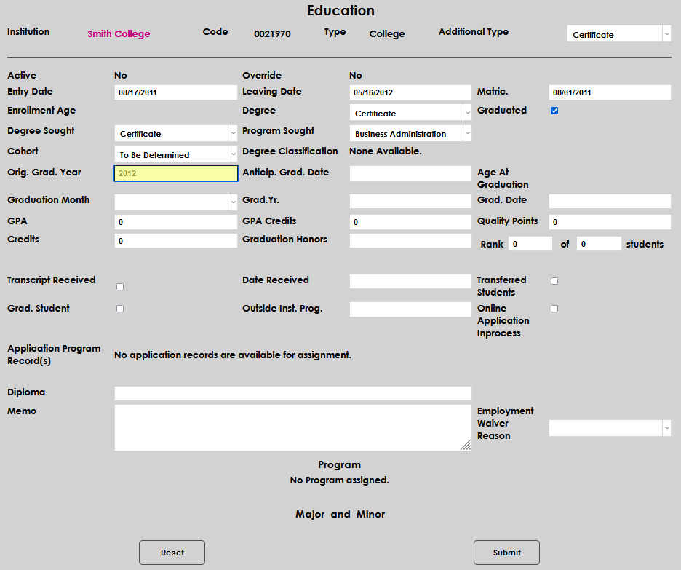Open the Program Sought dropdown
This screenshot has width=681, height=570.
coord(410,133)
